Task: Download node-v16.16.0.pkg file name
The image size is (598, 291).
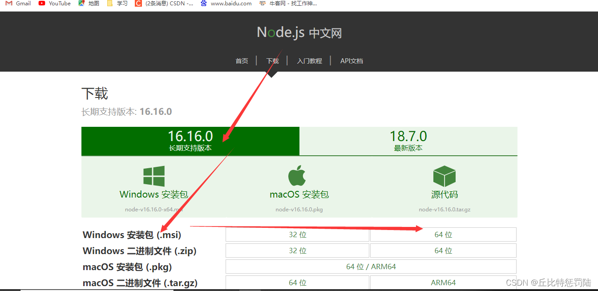Action: [x=299, y=210]
